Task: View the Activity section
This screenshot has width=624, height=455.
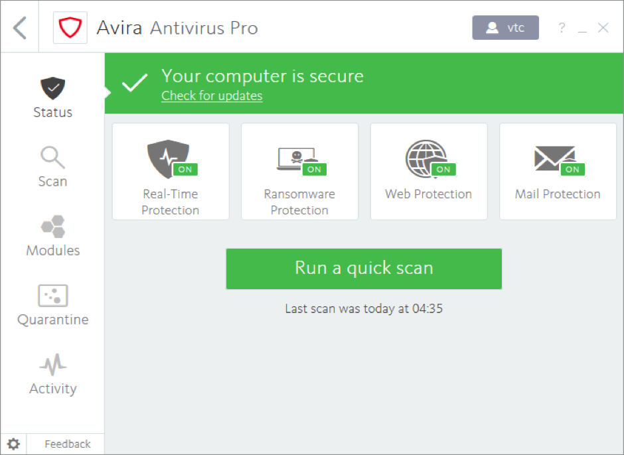Action: point(52,375)
